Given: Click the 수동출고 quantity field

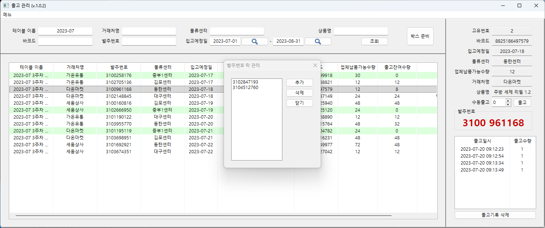Looking at the screenshot, I should click(499, 103).
